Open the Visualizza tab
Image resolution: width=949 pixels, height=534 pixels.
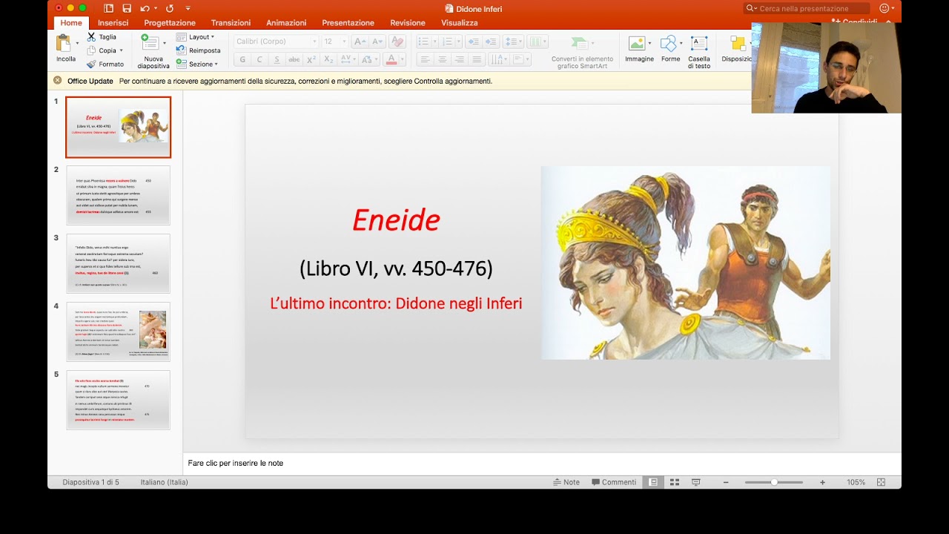tap(460, 23)
